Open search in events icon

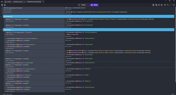point(174,5)
